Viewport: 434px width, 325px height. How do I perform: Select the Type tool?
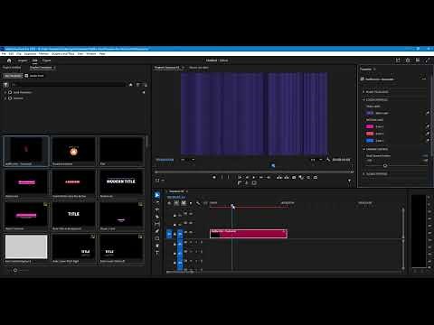(157, 253)
